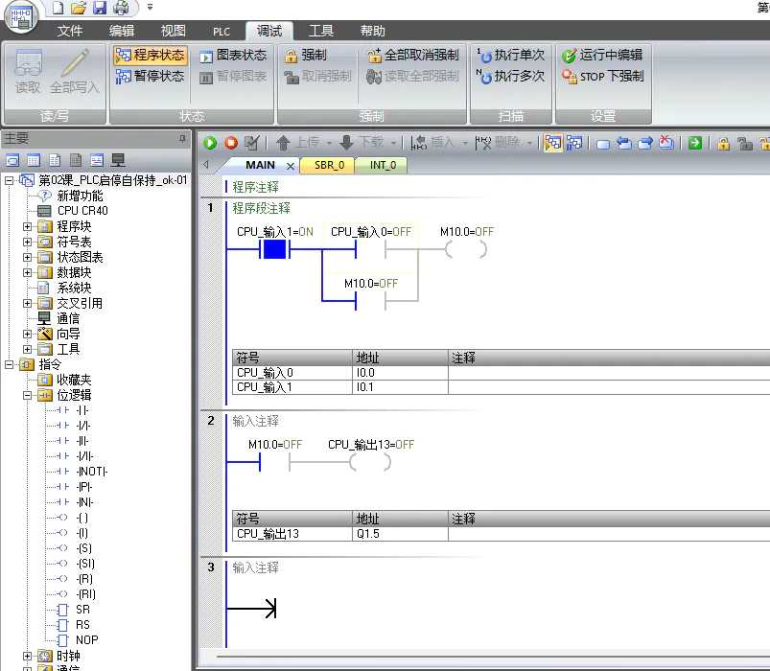
Task: Collapse the 位逻辑 instruction folder
Action: pyautogui.click(x=27, y=395)
